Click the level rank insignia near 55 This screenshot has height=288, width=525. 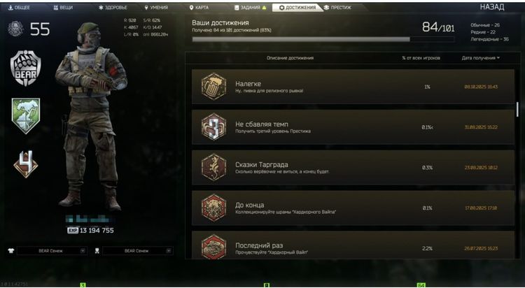tap(15, 29)
